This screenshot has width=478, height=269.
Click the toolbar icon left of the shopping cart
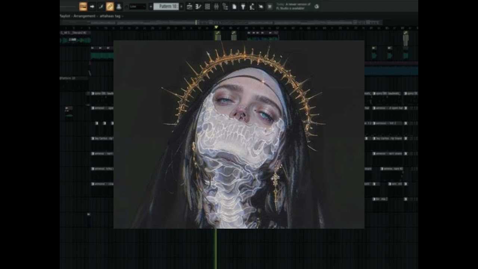[261, 6]
